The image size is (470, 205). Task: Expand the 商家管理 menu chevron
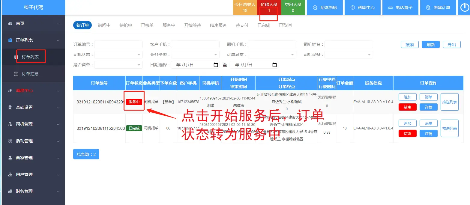coord(58,158)
